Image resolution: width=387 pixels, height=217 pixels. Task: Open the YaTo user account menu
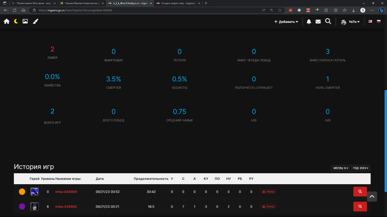350,22
